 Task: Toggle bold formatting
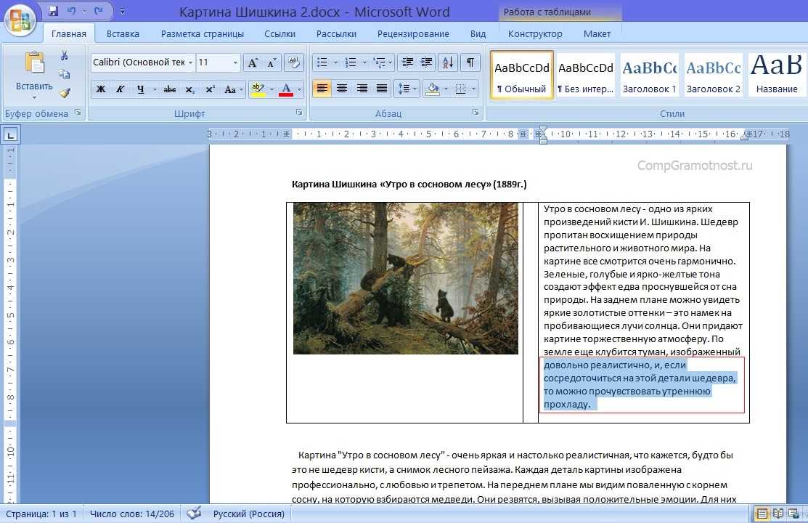click(101, 89)
